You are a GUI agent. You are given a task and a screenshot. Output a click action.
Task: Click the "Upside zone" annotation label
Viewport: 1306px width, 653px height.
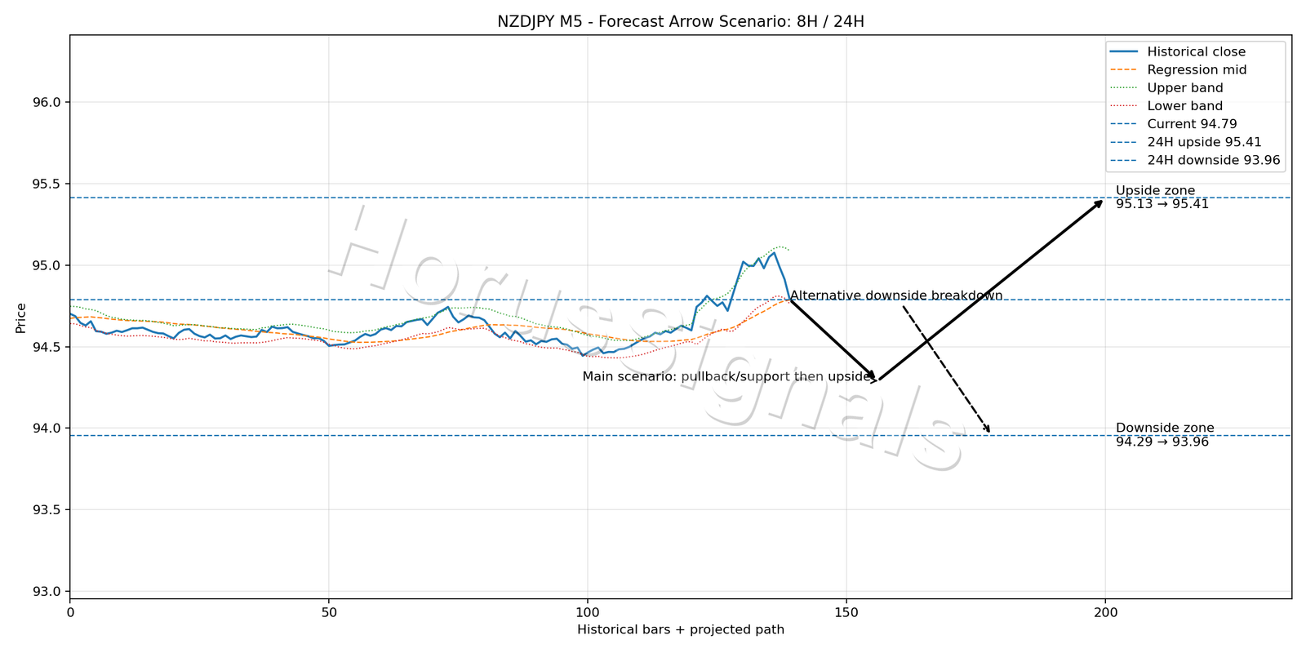(1155, 190)
